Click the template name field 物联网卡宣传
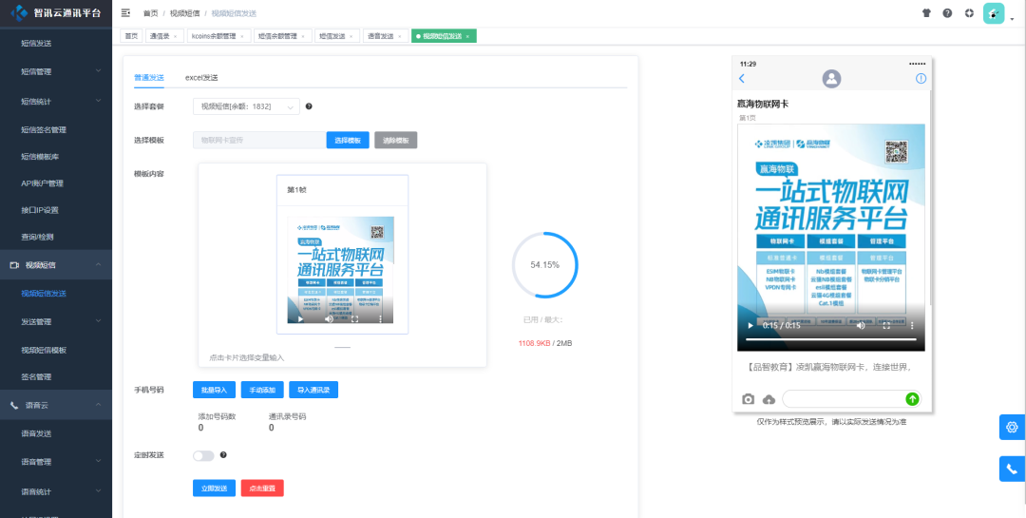Viewport: 1026px width, 518px height. click(x=259, y=140)
